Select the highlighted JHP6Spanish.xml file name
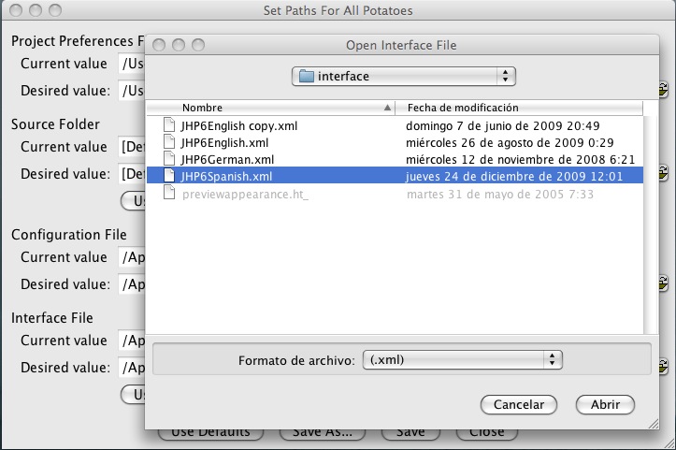This screenshot has height=450, width=676. [x=226, y=176]
